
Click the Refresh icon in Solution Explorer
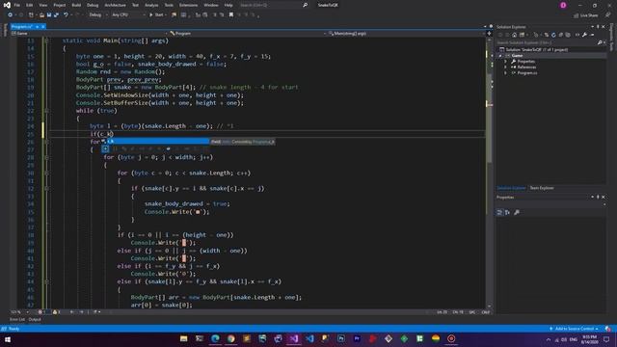tap(553, 35)
